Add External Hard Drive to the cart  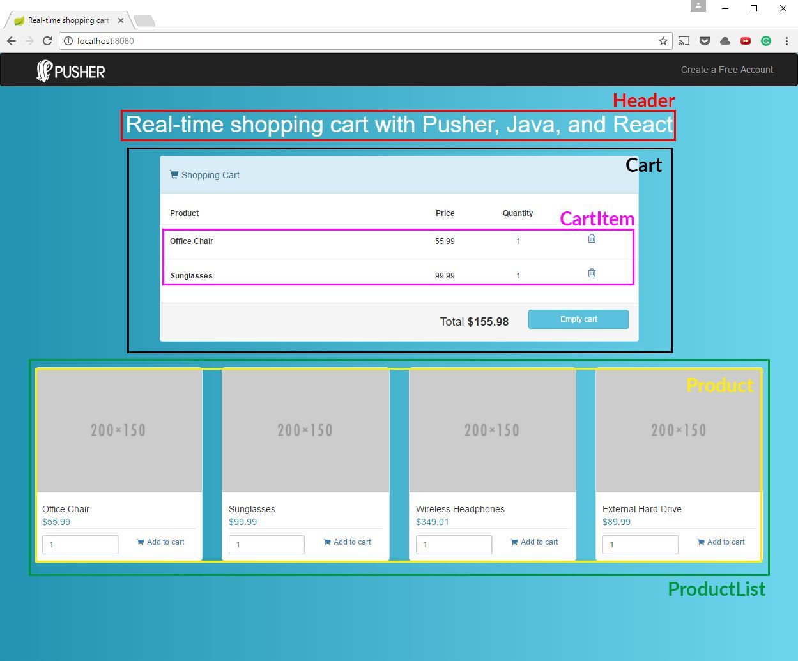[x=721, y=542]
